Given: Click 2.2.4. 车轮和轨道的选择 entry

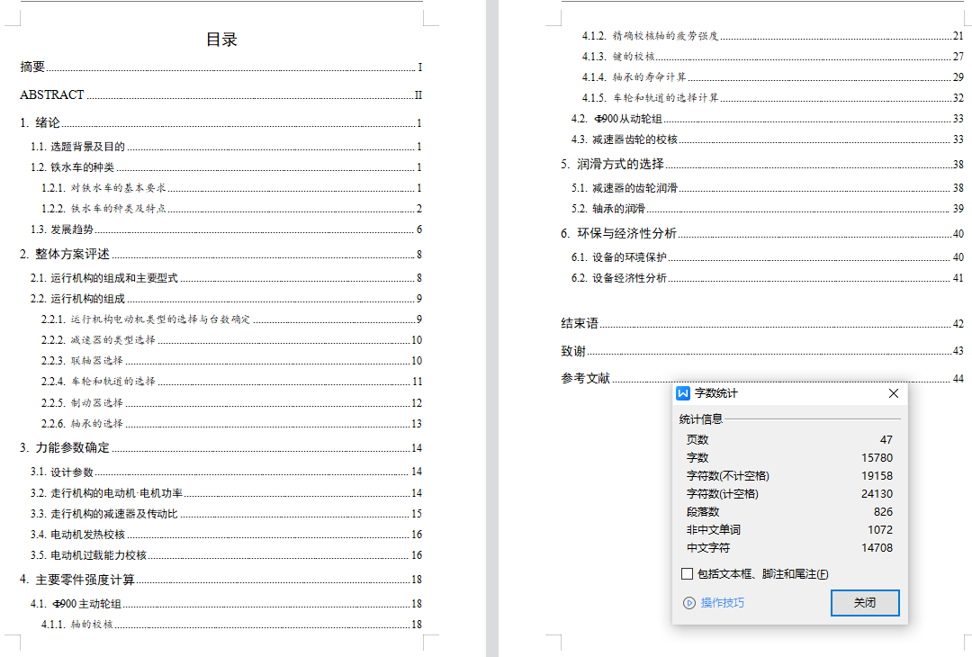Looking at the screenshot, I should click(232, 382).
